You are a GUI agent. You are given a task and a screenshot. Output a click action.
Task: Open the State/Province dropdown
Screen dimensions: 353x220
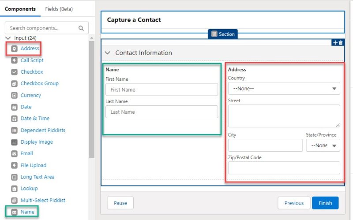tap(323, 145)
